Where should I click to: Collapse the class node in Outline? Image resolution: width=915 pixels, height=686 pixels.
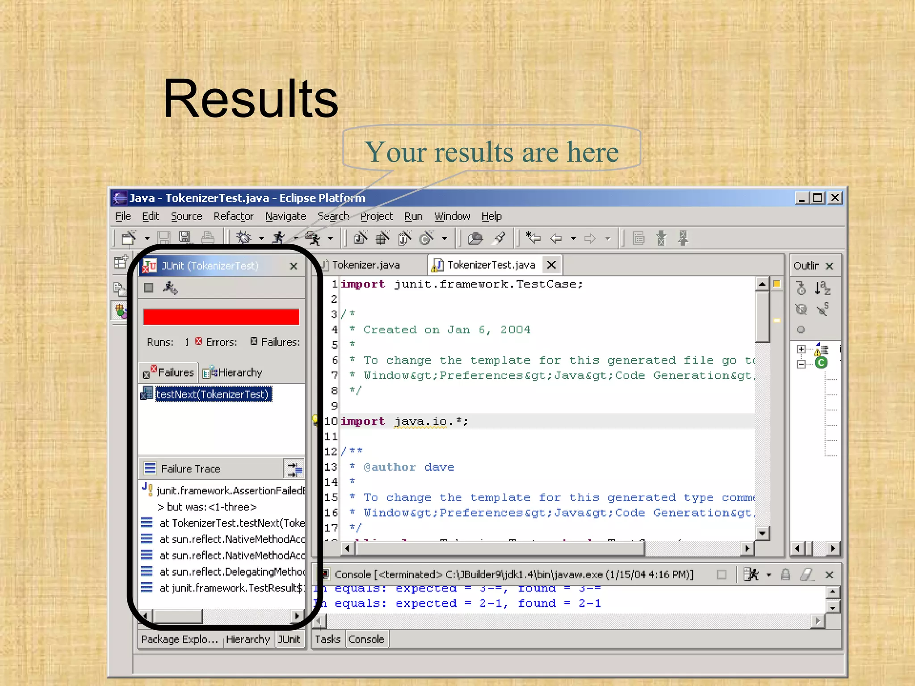[801, 364]
